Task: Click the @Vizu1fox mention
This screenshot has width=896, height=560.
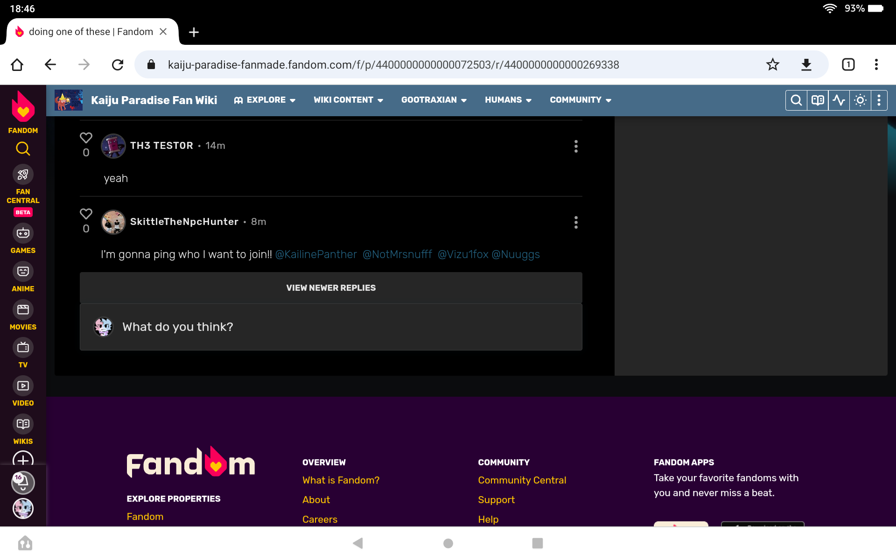Action: (463, 254)
